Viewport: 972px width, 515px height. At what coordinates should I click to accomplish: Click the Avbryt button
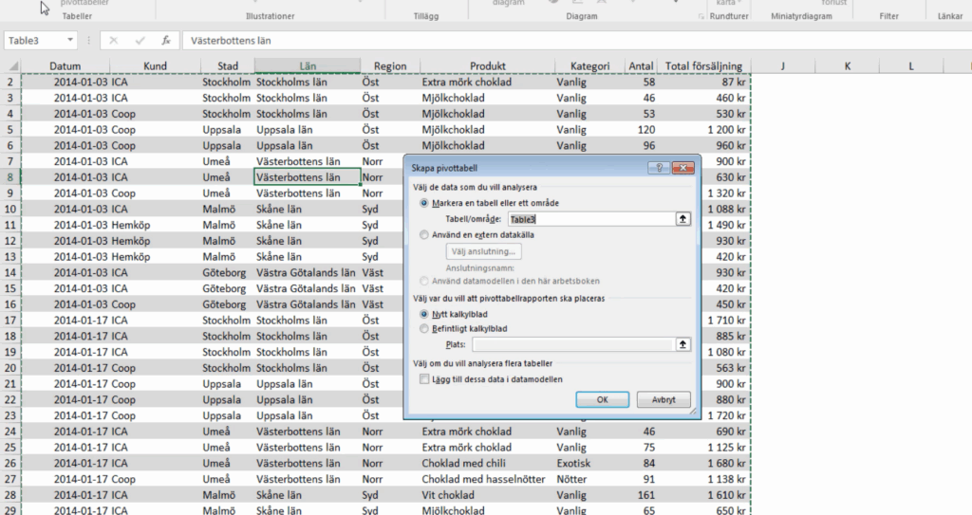click(x=664, y=400)
